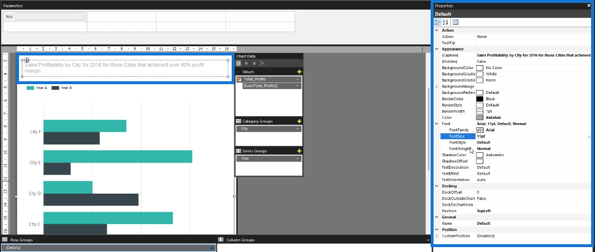
Task: Click the Category Groups table icon
Action: point(238,121)
